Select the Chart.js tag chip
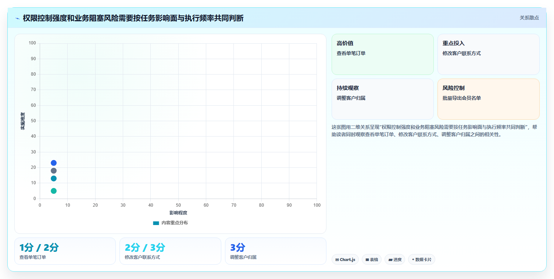Image resolution: width=554 pixels, height=279 pixels. point(345,260)
